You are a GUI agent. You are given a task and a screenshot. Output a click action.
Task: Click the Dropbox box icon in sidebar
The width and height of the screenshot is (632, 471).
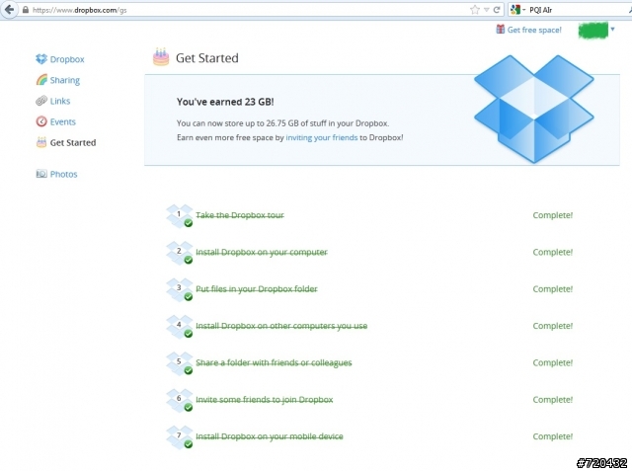41,59
